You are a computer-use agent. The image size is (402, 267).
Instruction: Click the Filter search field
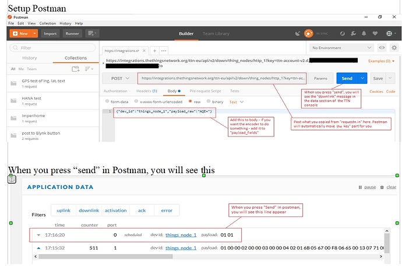pos(52,48)
